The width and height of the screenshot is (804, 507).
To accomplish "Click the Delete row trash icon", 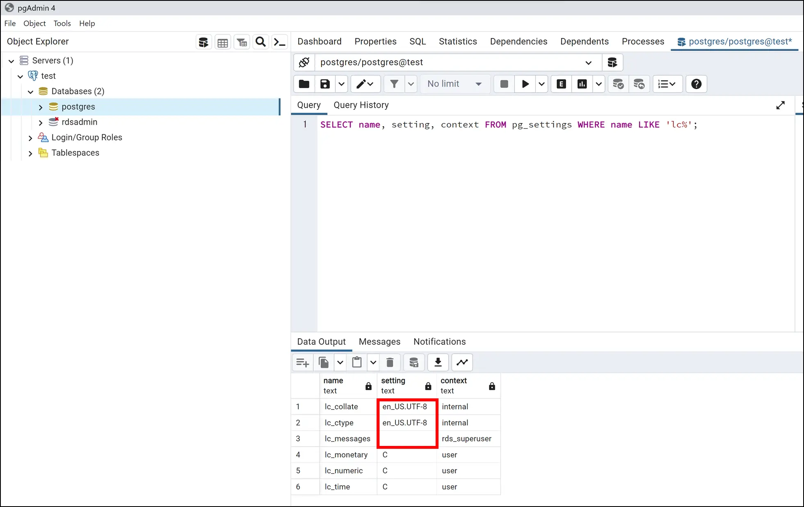I will pos(390,362).
